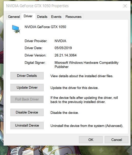
Task: Click the driver version value 26.21.14.3064
Action: [65, 55]
